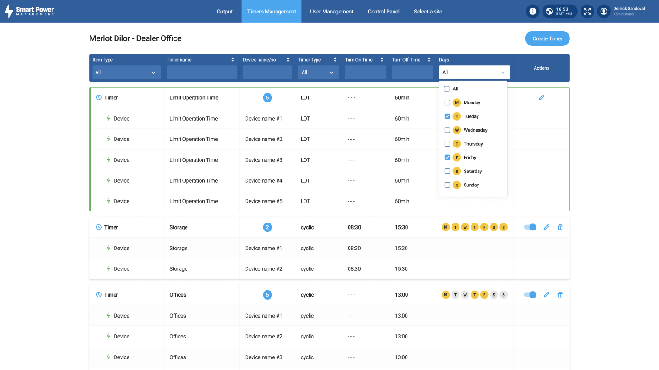Open the Timer Type filter dropdown
659x370 pixels.
(318, 72)
